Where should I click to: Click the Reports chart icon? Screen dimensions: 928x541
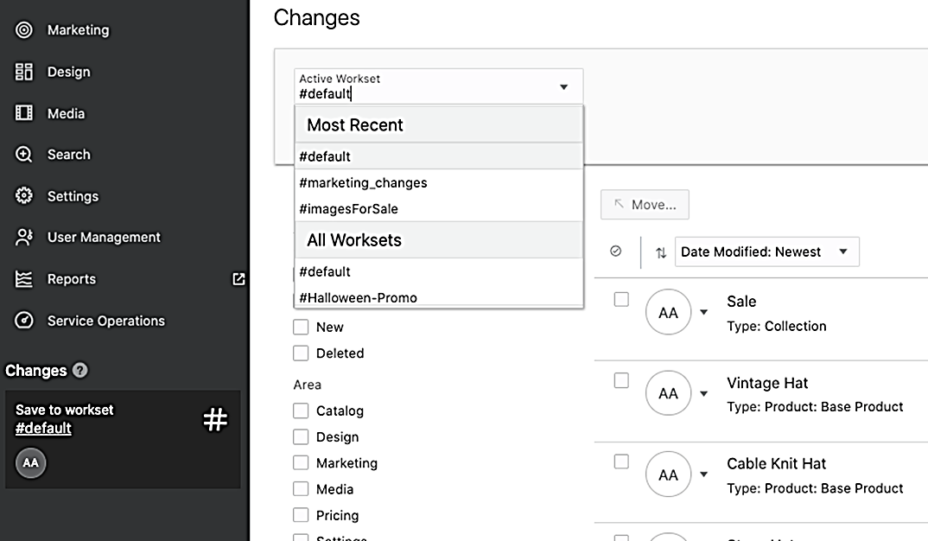point(24,279)
